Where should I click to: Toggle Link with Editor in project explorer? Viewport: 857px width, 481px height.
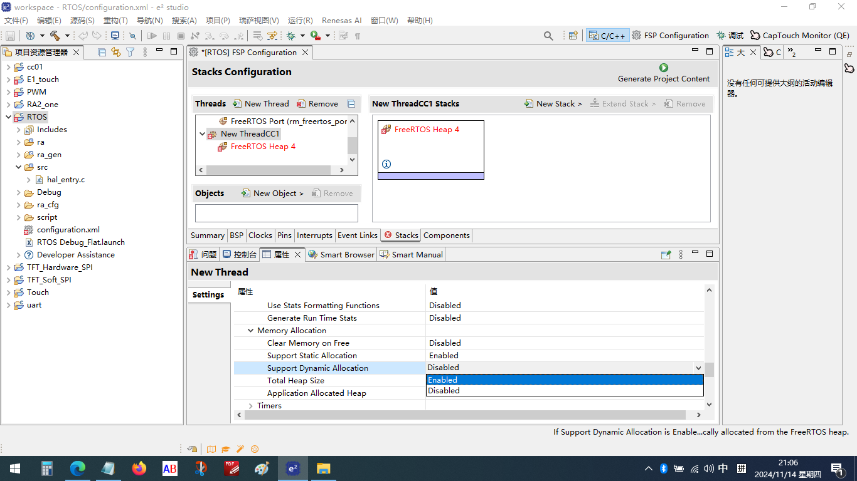tap(116, 52)
